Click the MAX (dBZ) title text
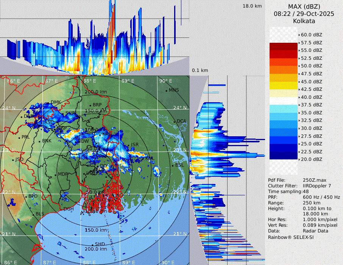This screenshot has height=265, width=343. tap(304, 6)
